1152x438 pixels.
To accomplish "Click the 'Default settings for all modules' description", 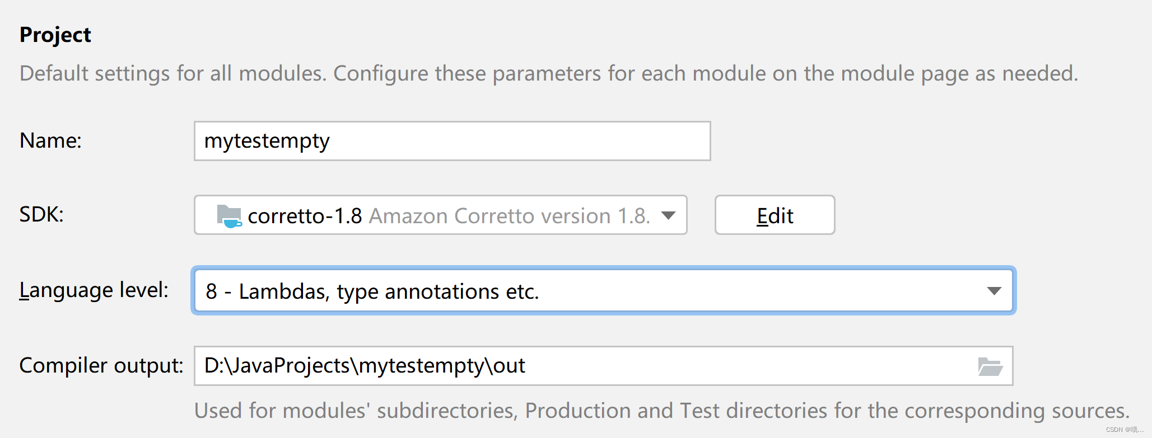I will (548, 73).
